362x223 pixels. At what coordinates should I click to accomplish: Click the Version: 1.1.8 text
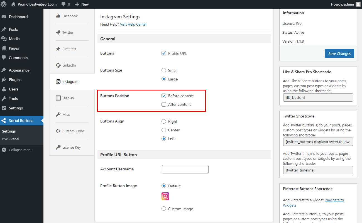point(293,41)
